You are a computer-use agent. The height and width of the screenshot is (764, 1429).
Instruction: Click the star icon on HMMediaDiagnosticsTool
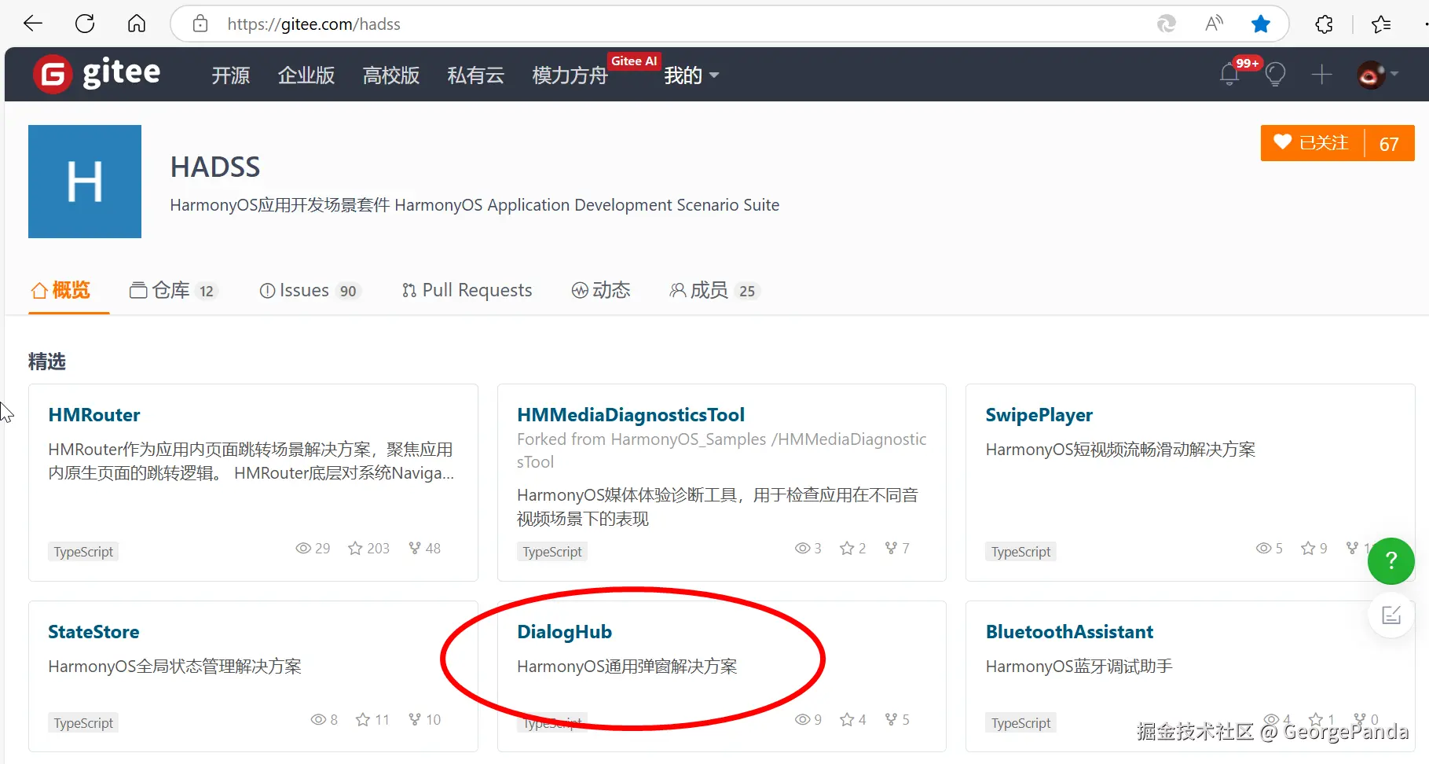(x=847, y=549)
